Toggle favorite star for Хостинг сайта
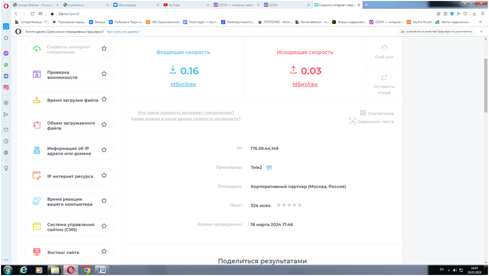The width and height of the screenshot is (489, 276). (104, 251)
